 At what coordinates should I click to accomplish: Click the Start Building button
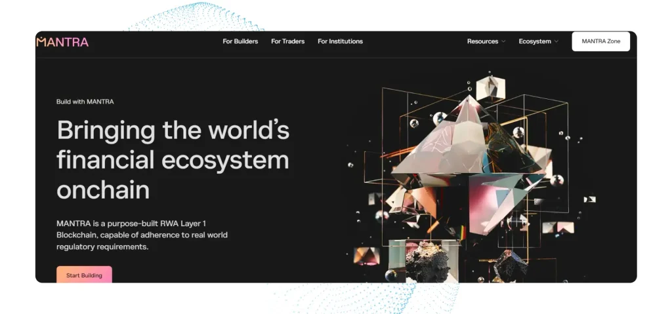[x=85, y=275]
